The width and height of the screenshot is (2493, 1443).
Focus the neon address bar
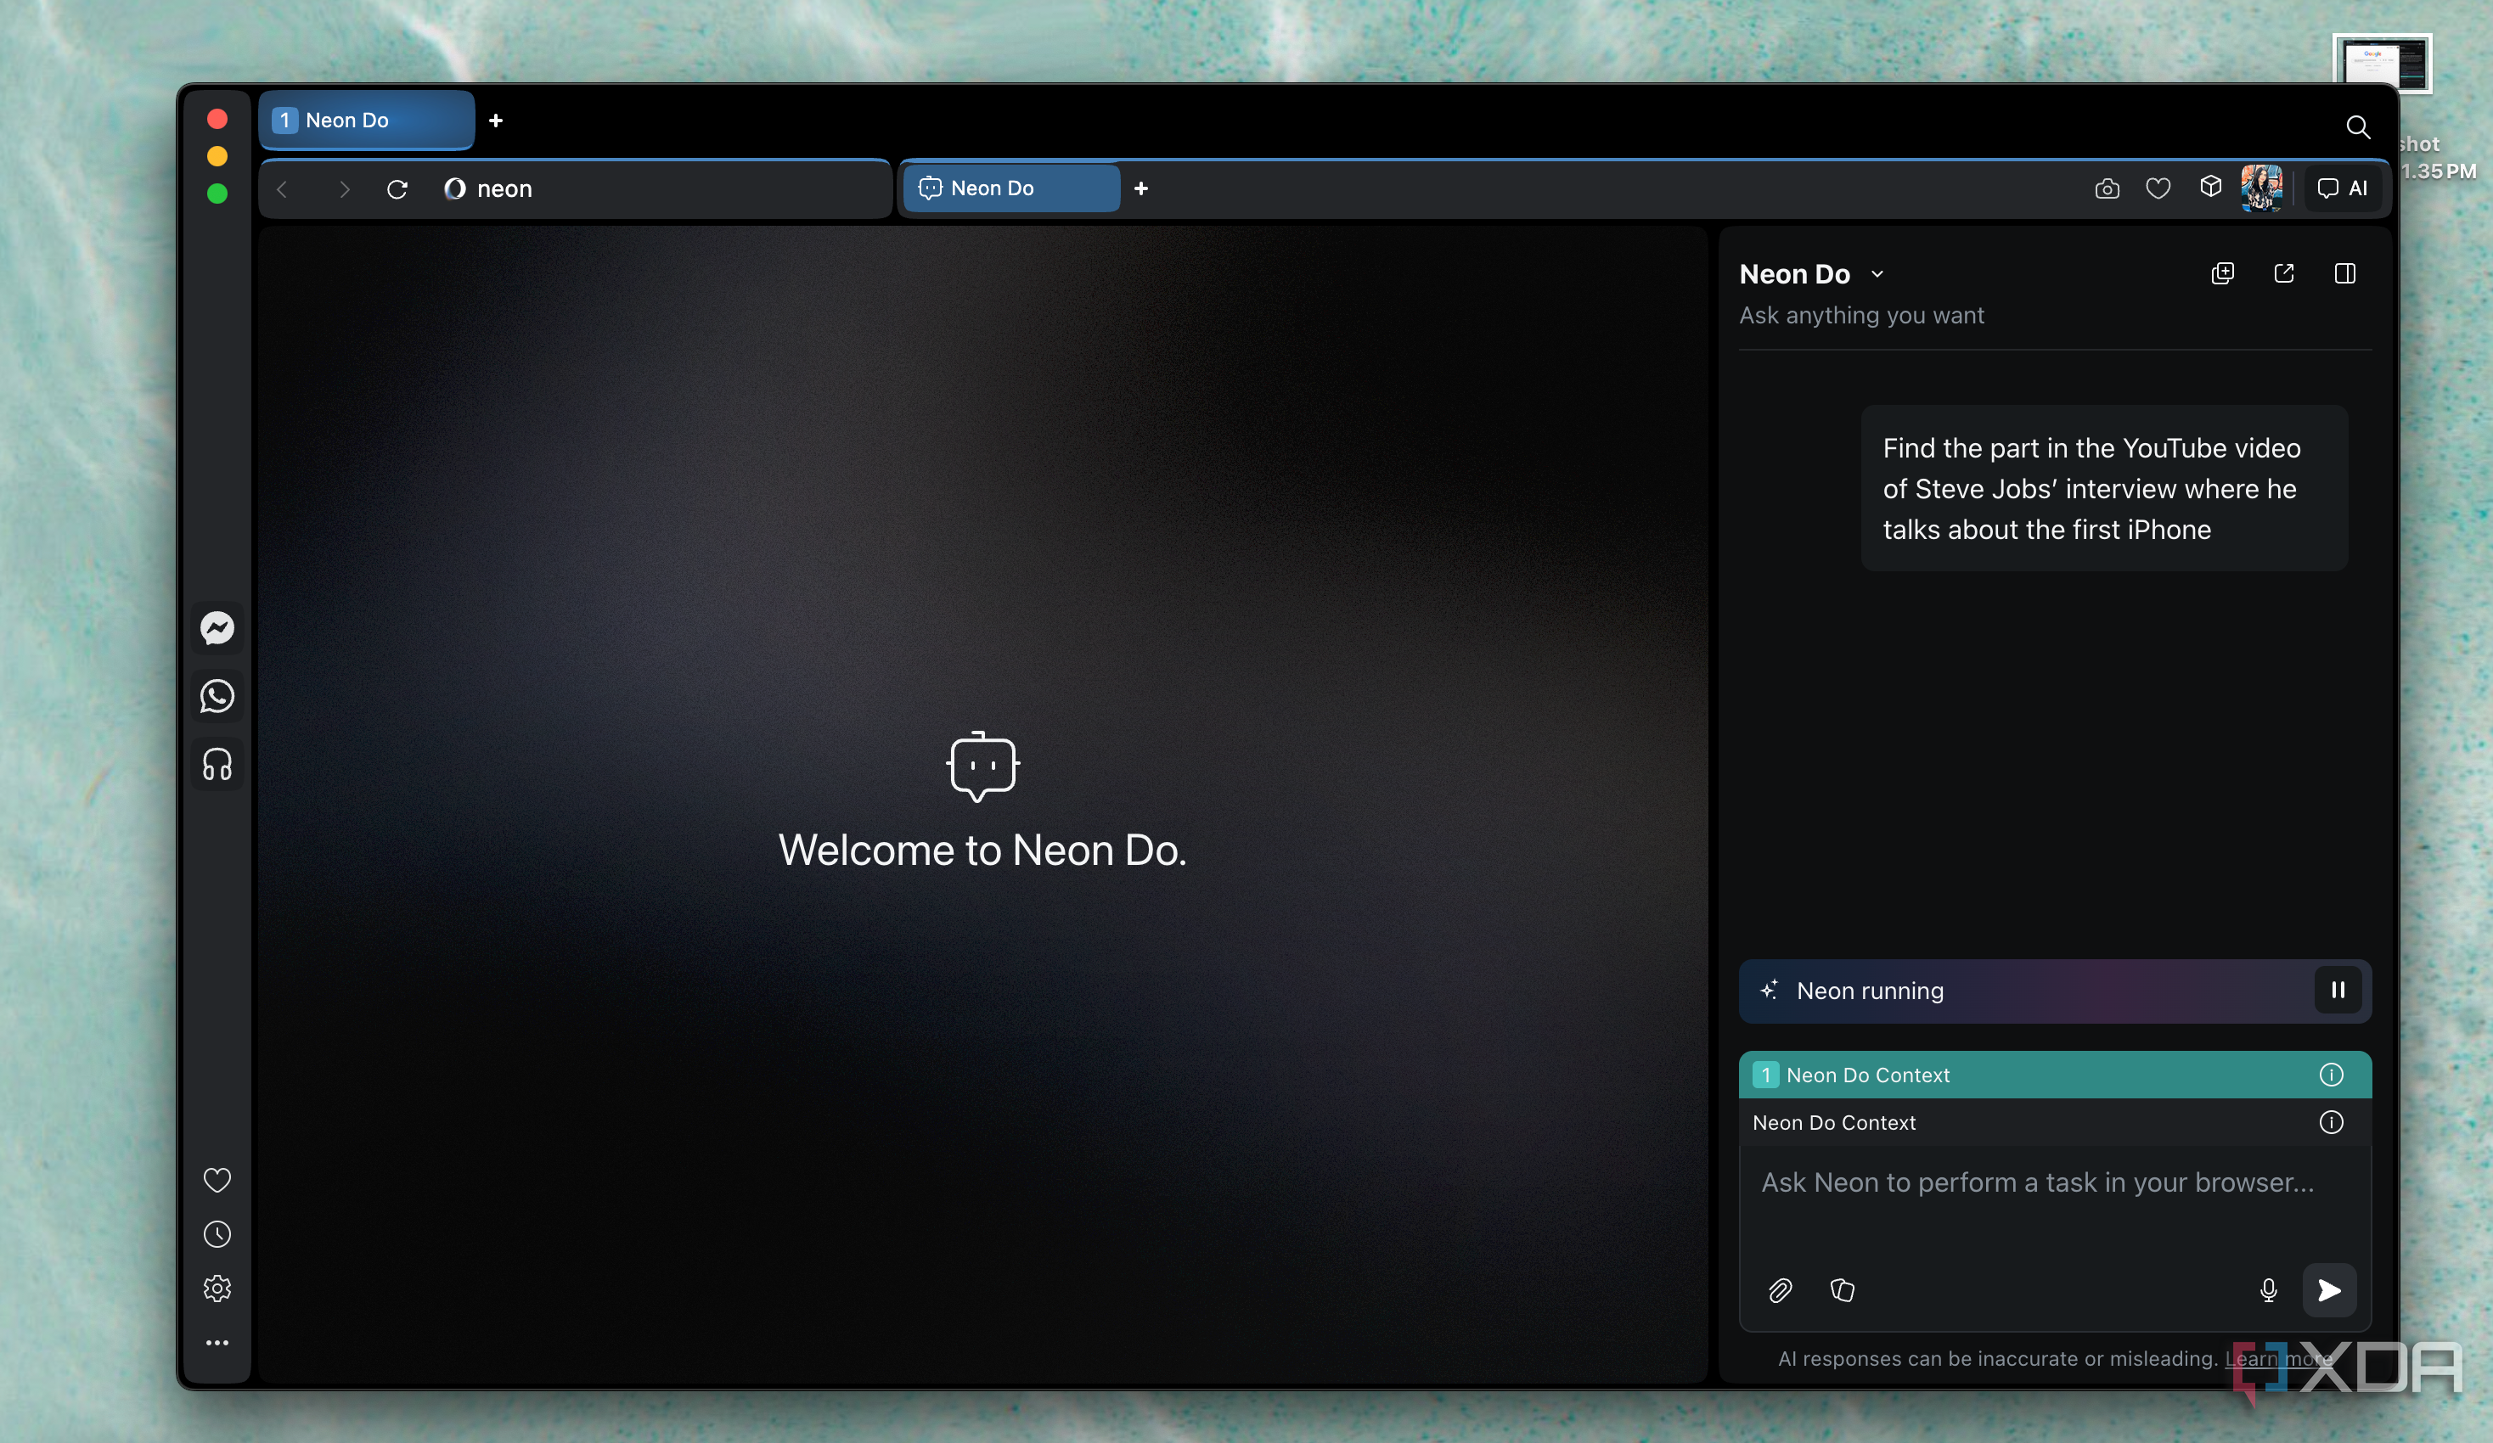tap(658, 189)
